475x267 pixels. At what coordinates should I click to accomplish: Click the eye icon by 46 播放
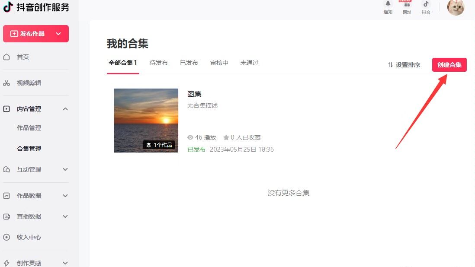(190, 137)
